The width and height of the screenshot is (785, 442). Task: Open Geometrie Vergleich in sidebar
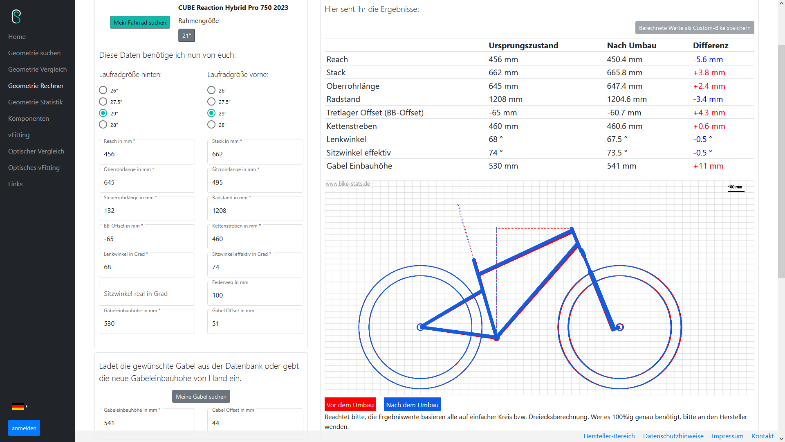[x=37, y=70]
